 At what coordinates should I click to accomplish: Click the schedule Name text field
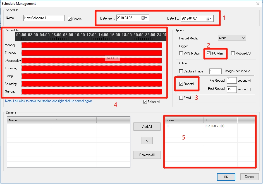click(44, 18)
